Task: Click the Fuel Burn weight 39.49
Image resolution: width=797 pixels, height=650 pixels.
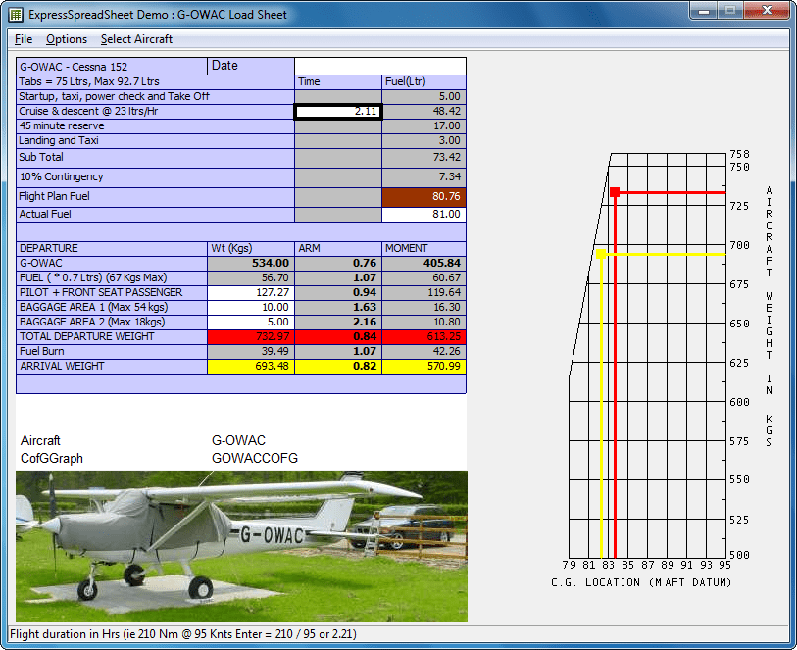Action: (x=251, y=352)
